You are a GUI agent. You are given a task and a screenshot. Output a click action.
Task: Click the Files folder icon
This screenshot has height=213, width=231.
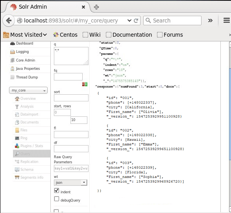tap(17, 130)
